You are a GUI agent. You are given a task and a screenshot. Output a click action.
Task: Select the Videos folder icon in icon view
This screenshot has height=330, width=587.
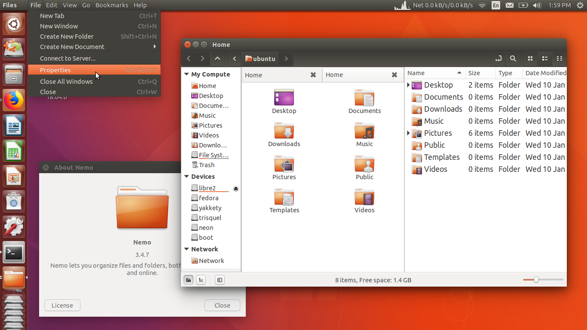point(364,201)
